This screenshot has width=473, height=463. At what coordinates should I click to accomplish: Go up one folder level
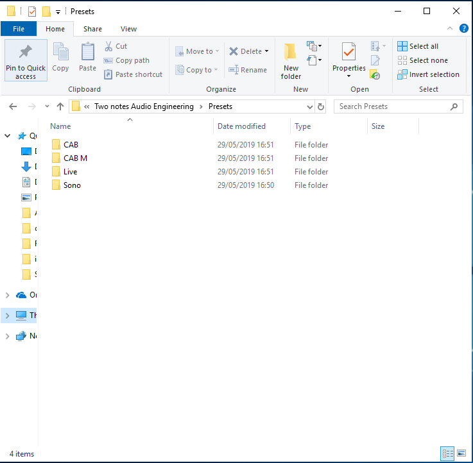[60, 106]
